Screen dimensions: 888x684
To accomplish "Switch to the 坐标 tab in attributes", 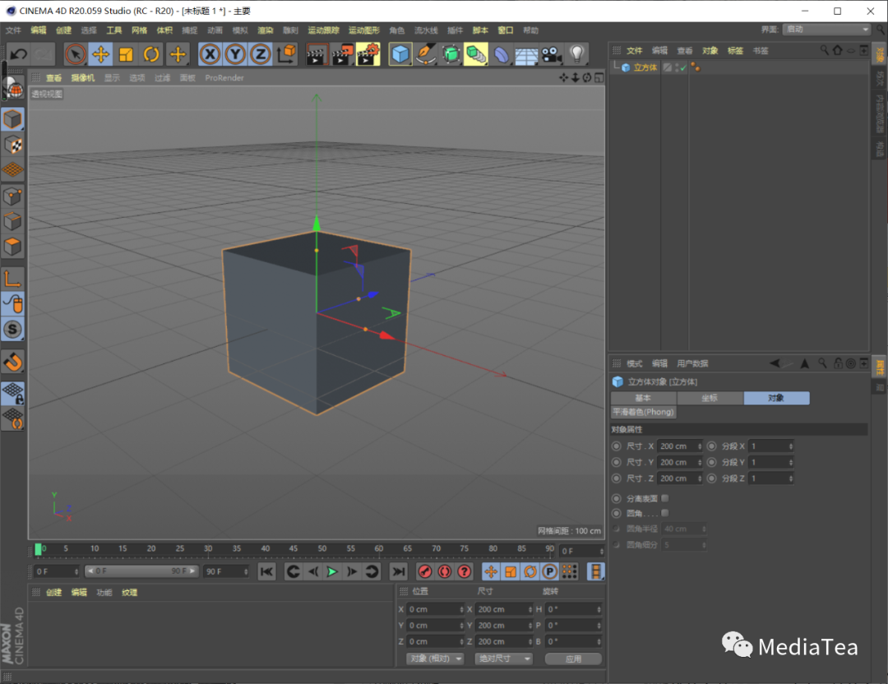I will tap(709, 398).
